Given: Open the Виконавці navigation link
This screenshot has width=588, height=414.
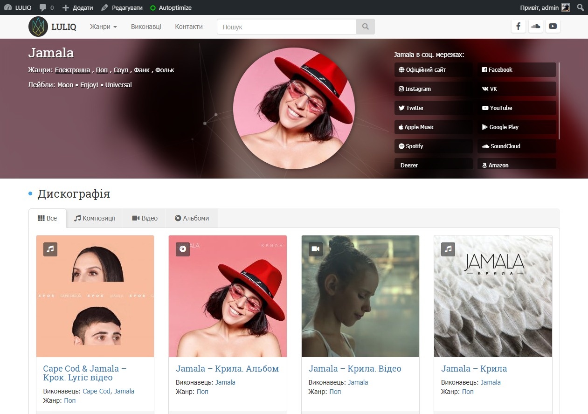Looking at the screenshot, I should coord(146,27).
